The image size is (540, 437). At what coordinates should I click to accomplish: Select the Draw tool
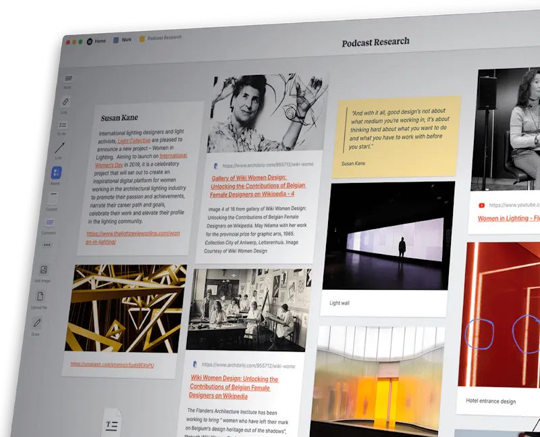pyautogui.click(x=36, y=322)
